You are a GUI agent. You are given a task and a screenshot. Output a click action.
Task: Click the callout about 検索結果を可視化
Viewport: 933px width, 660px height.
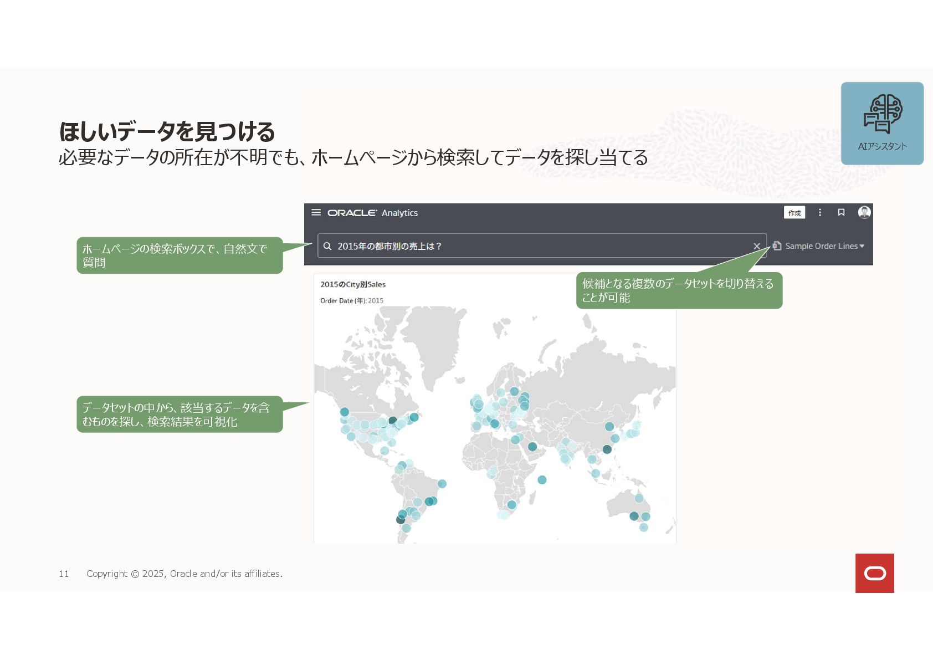coord(180,415)
